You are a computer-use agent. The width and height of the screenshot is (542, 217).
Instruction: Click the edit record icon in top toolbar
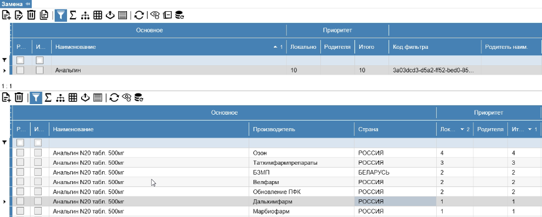point(19,15)
